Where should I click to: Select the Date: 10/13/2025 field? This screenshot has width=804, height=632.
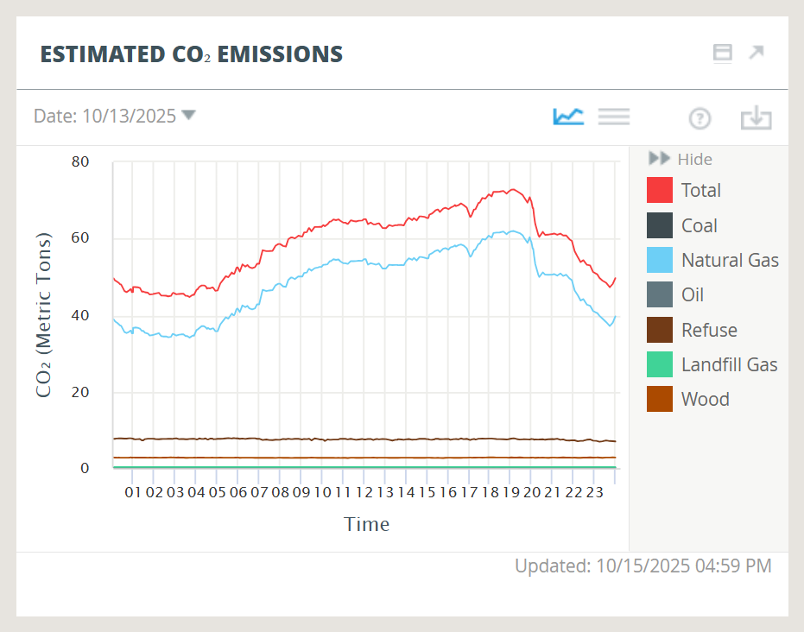(x=104, y=116)
